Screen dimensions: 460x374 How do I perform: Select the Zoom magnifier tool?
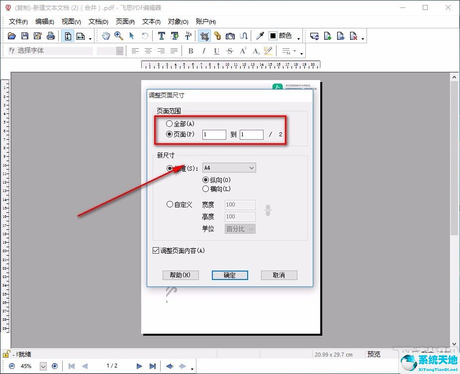coord(118,36)
